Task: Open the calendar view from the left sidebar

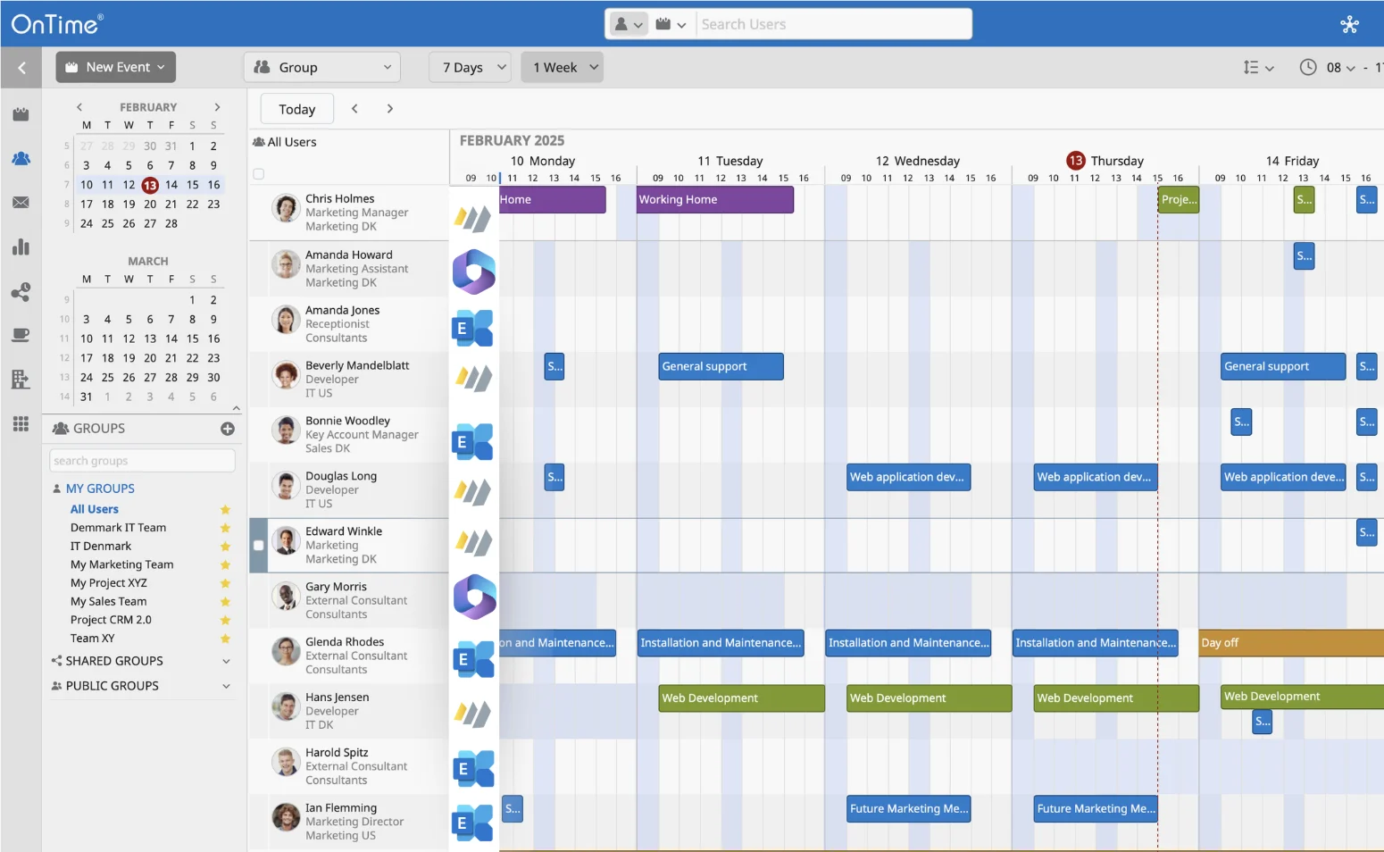Action: pyautogui.click(x=21, y=114)
